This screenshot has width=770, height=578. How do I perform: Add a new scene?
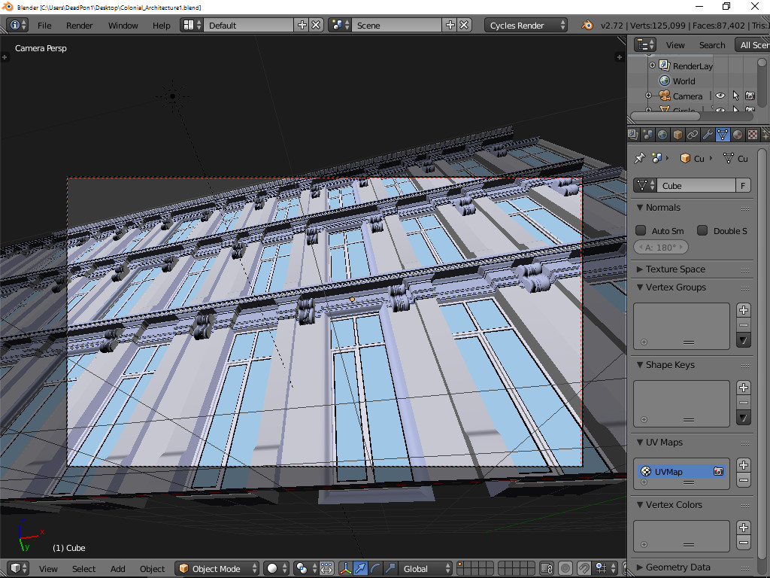[x=450, y=25]
